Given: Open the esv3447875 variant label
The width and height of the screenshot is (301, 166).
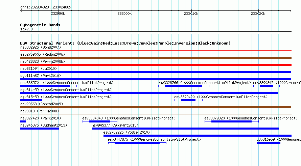Looking at the screenshot, I should coord(154,139).
